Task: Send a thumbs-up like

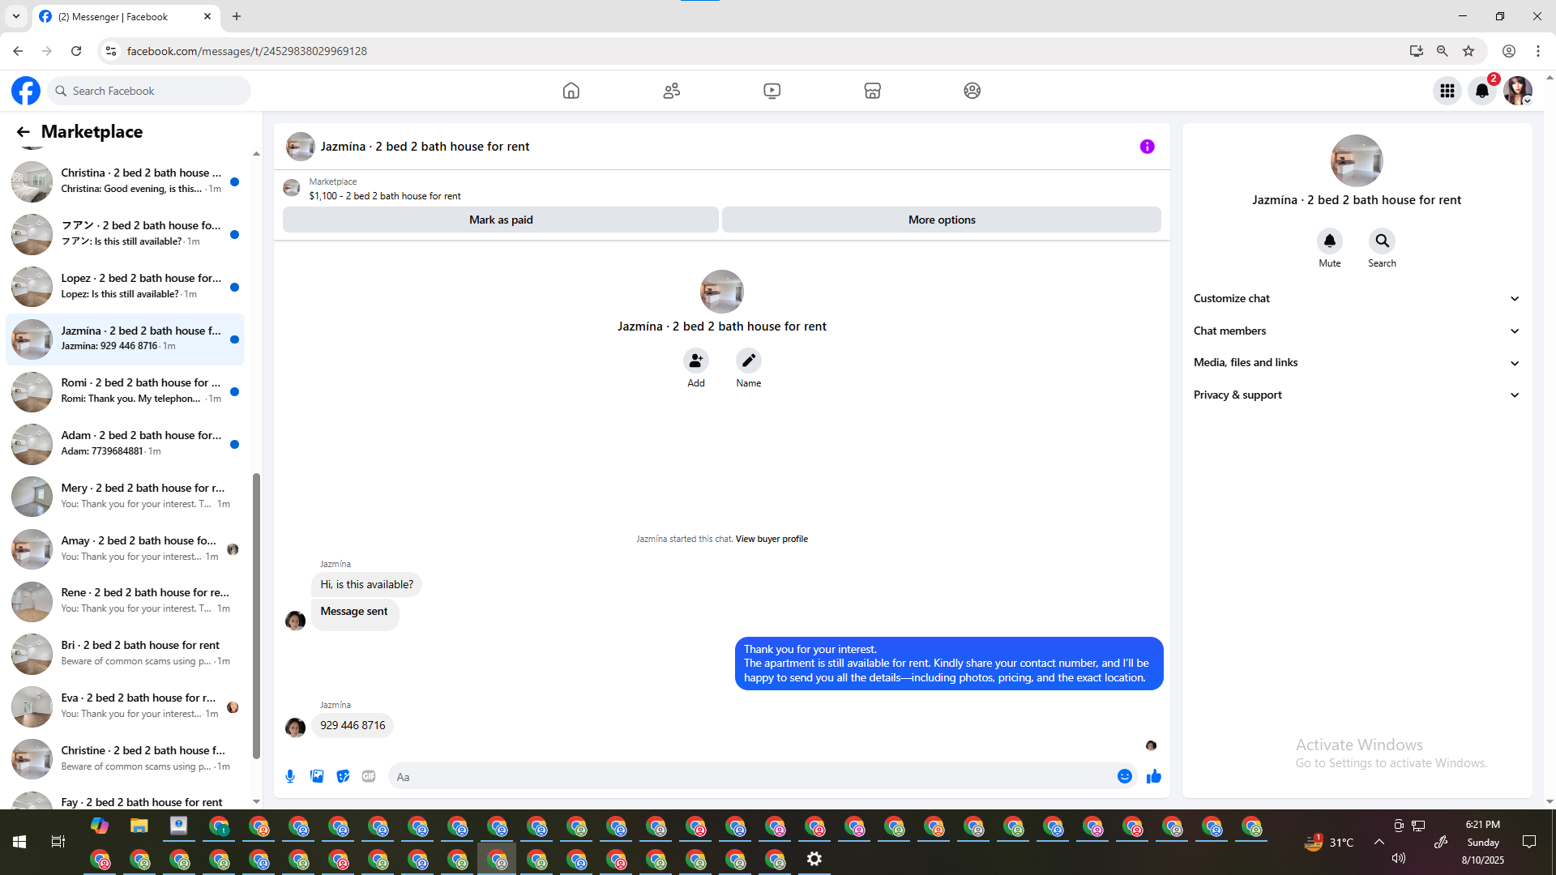Action: coord(1153,776)
